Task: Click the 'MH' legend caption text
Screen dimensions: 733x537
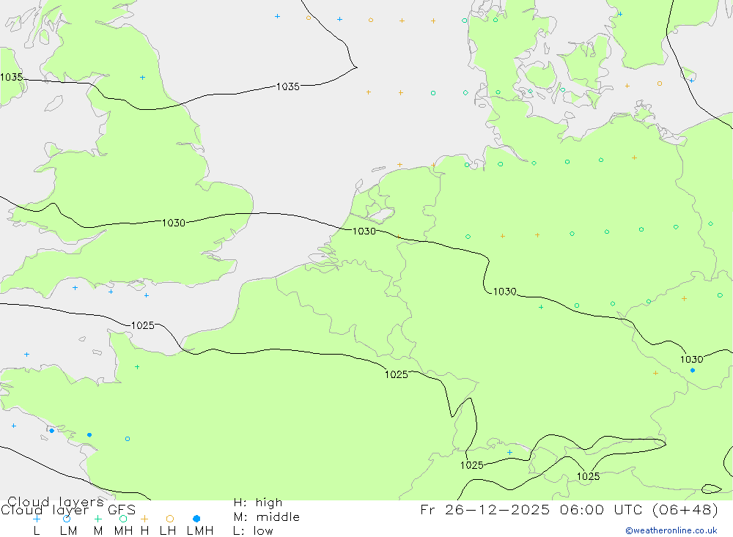Action: pos(123,531)
